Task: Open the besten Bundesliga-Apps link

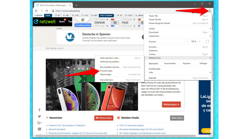Action: [x=141, y=129]
